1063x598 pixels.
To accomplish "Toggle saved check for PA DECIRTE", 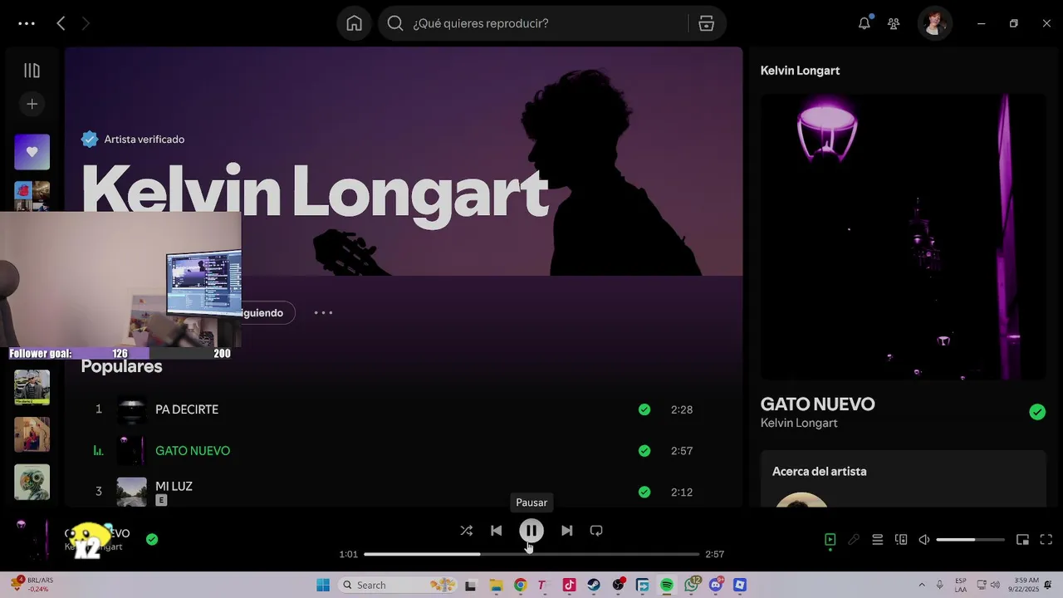I will point(644,409).
